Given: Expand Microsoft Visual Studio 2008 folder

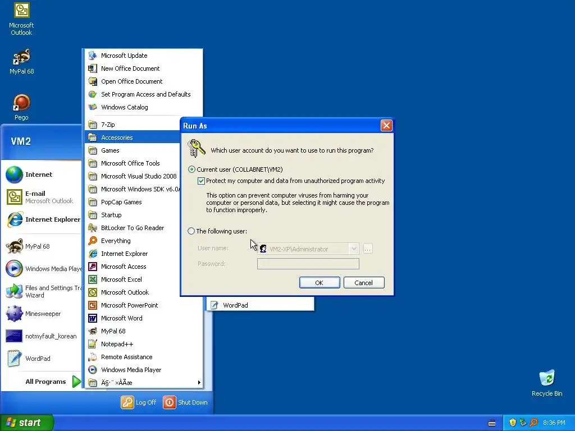Looking at the screenshot, I should 133,176.
